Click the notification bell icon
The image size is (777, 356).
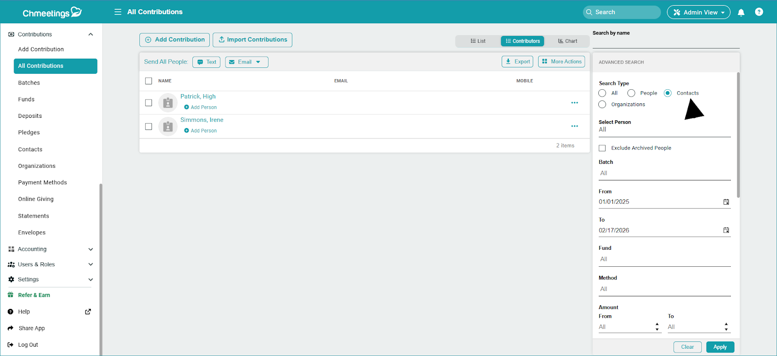point(741,13)
